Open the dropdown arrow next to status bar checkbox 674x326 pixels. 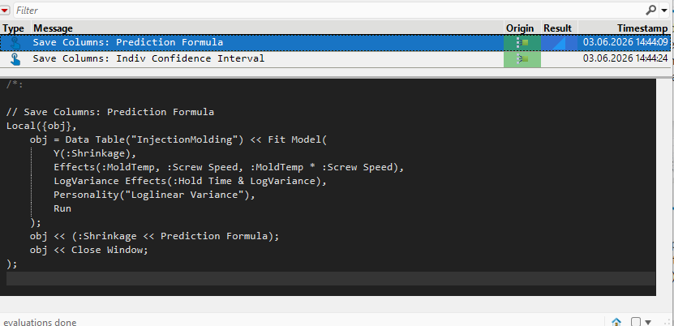coord(648,322)
